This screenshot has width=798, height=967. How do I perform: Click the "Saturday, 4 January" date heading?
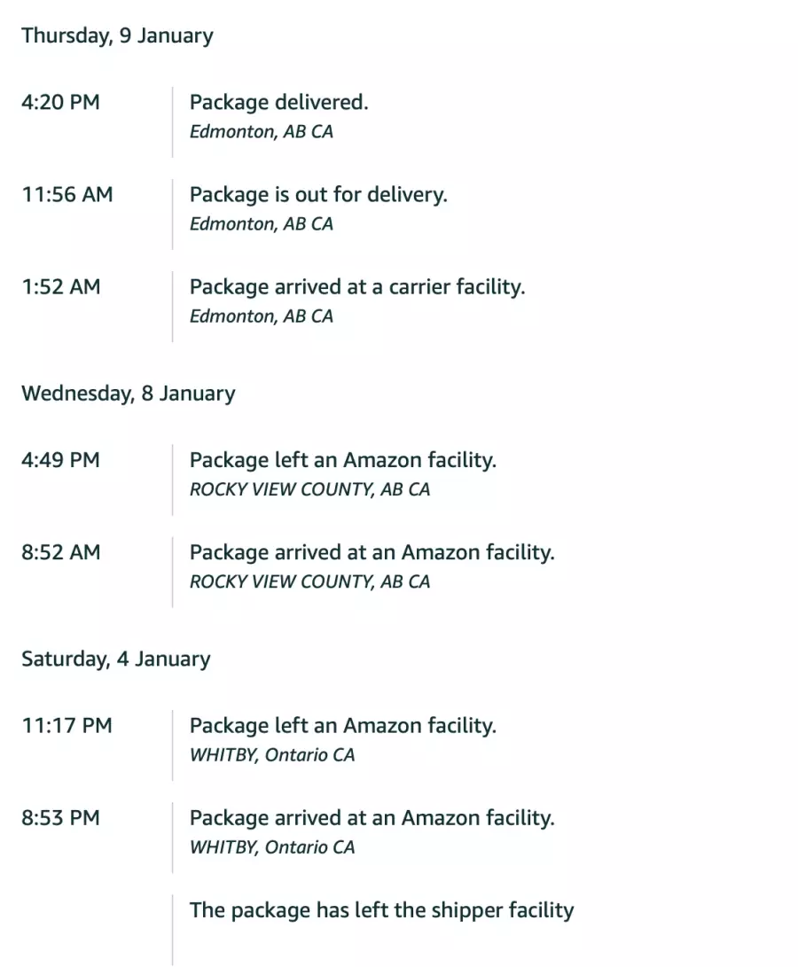tap(116, 659)
